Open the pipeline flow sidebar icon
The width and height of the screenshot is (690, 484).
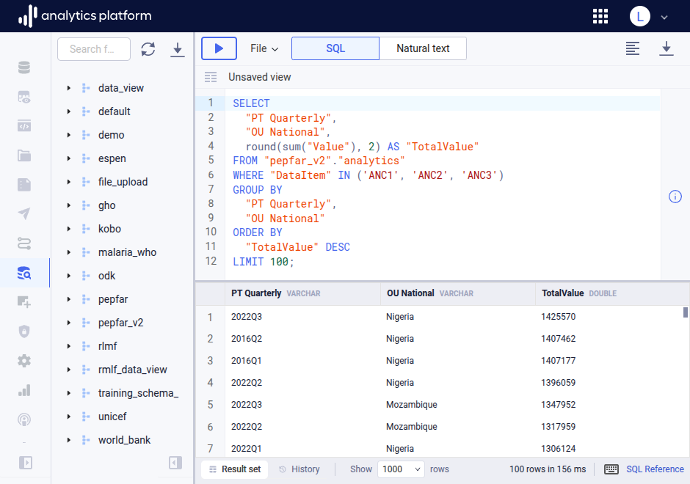(x=24, y=243)
